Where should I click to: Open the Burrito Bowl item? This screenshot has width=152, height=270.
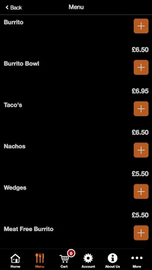[x=22, y=64]
